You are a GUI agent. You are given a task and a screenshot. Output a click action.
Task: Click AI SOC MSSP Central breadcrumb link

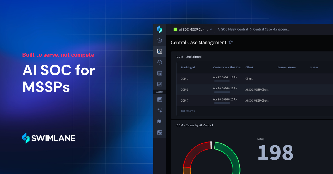coord(233,29)
